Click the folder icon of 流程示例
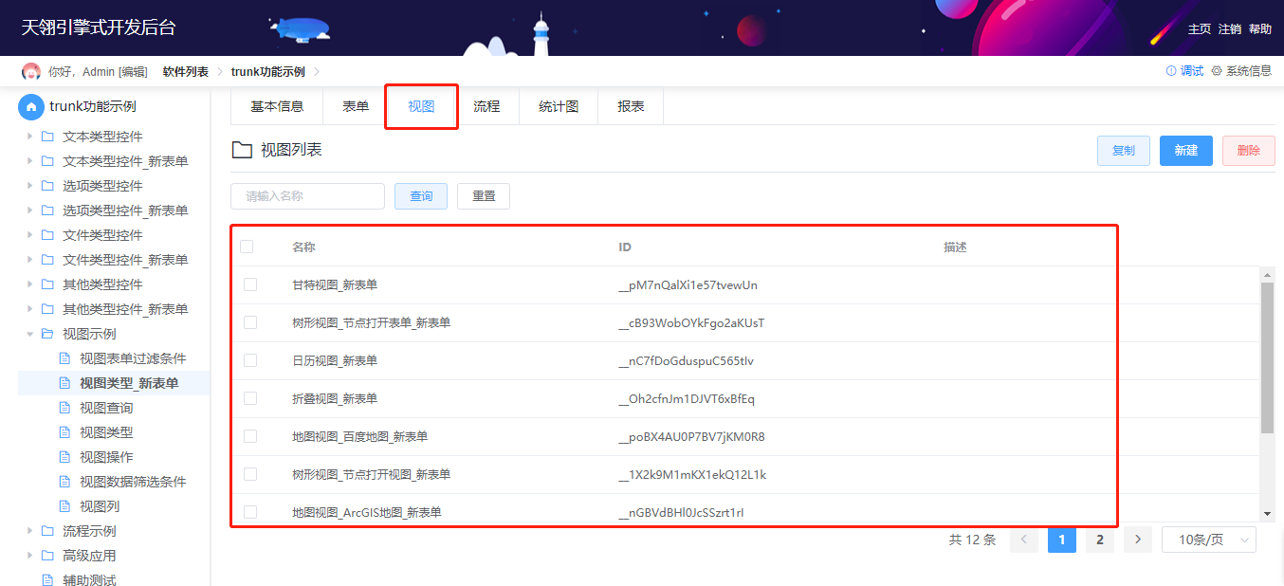Viewport: 1284px width, 586px height. pos(47,531)
